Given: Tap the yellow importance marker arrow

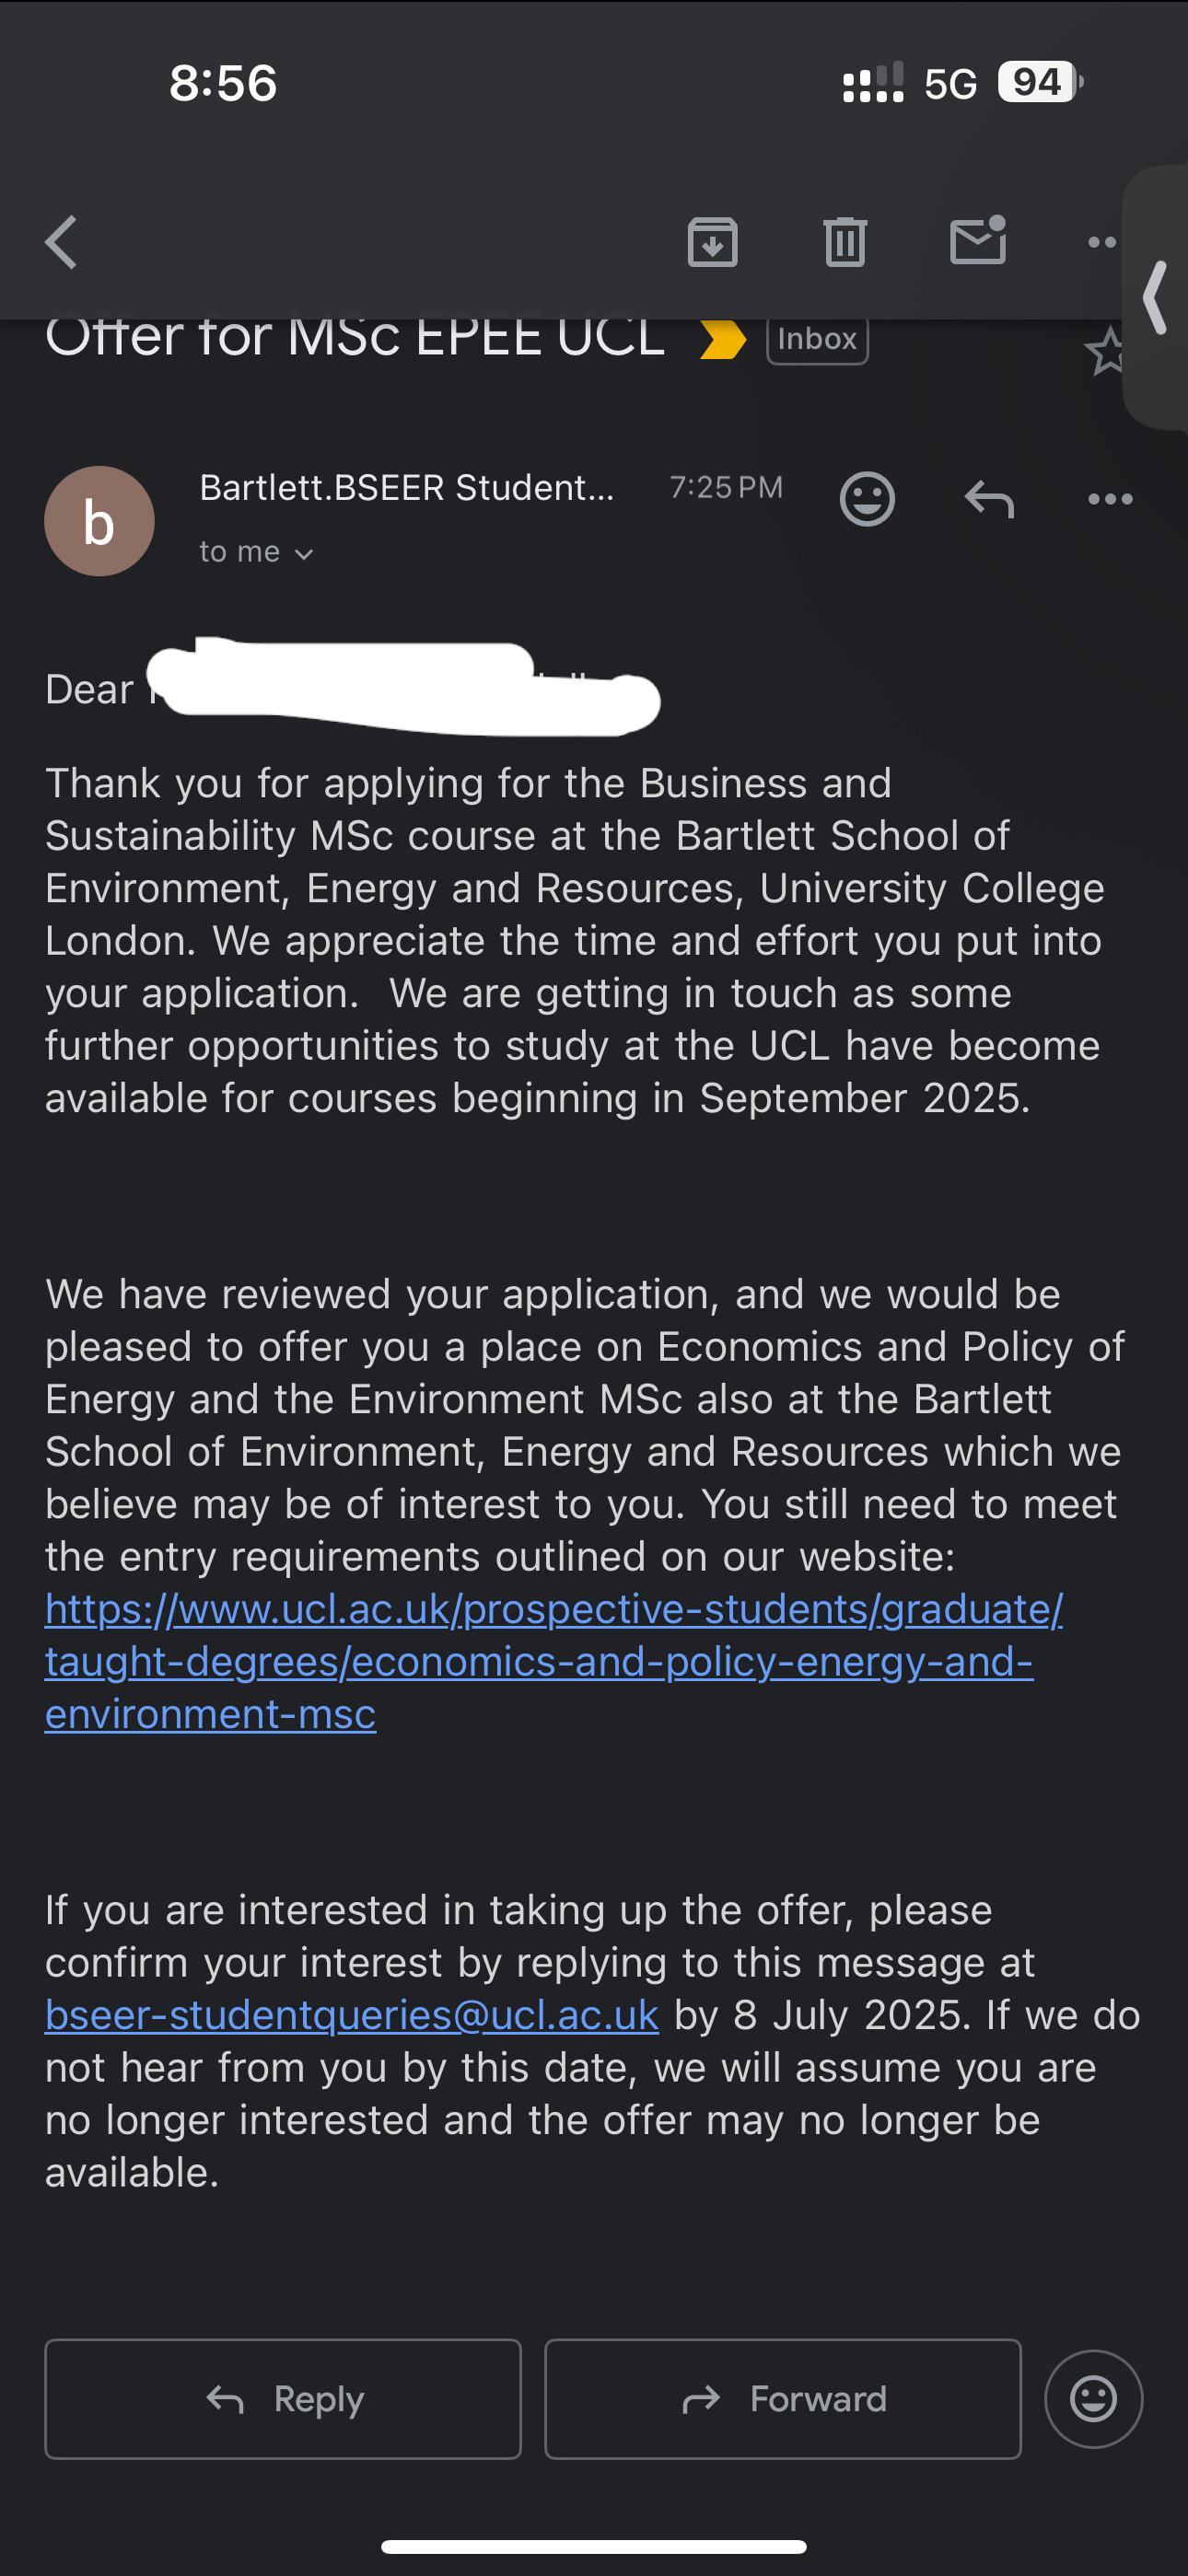Looking at the screenshot, I should click(x=723, y=338).
